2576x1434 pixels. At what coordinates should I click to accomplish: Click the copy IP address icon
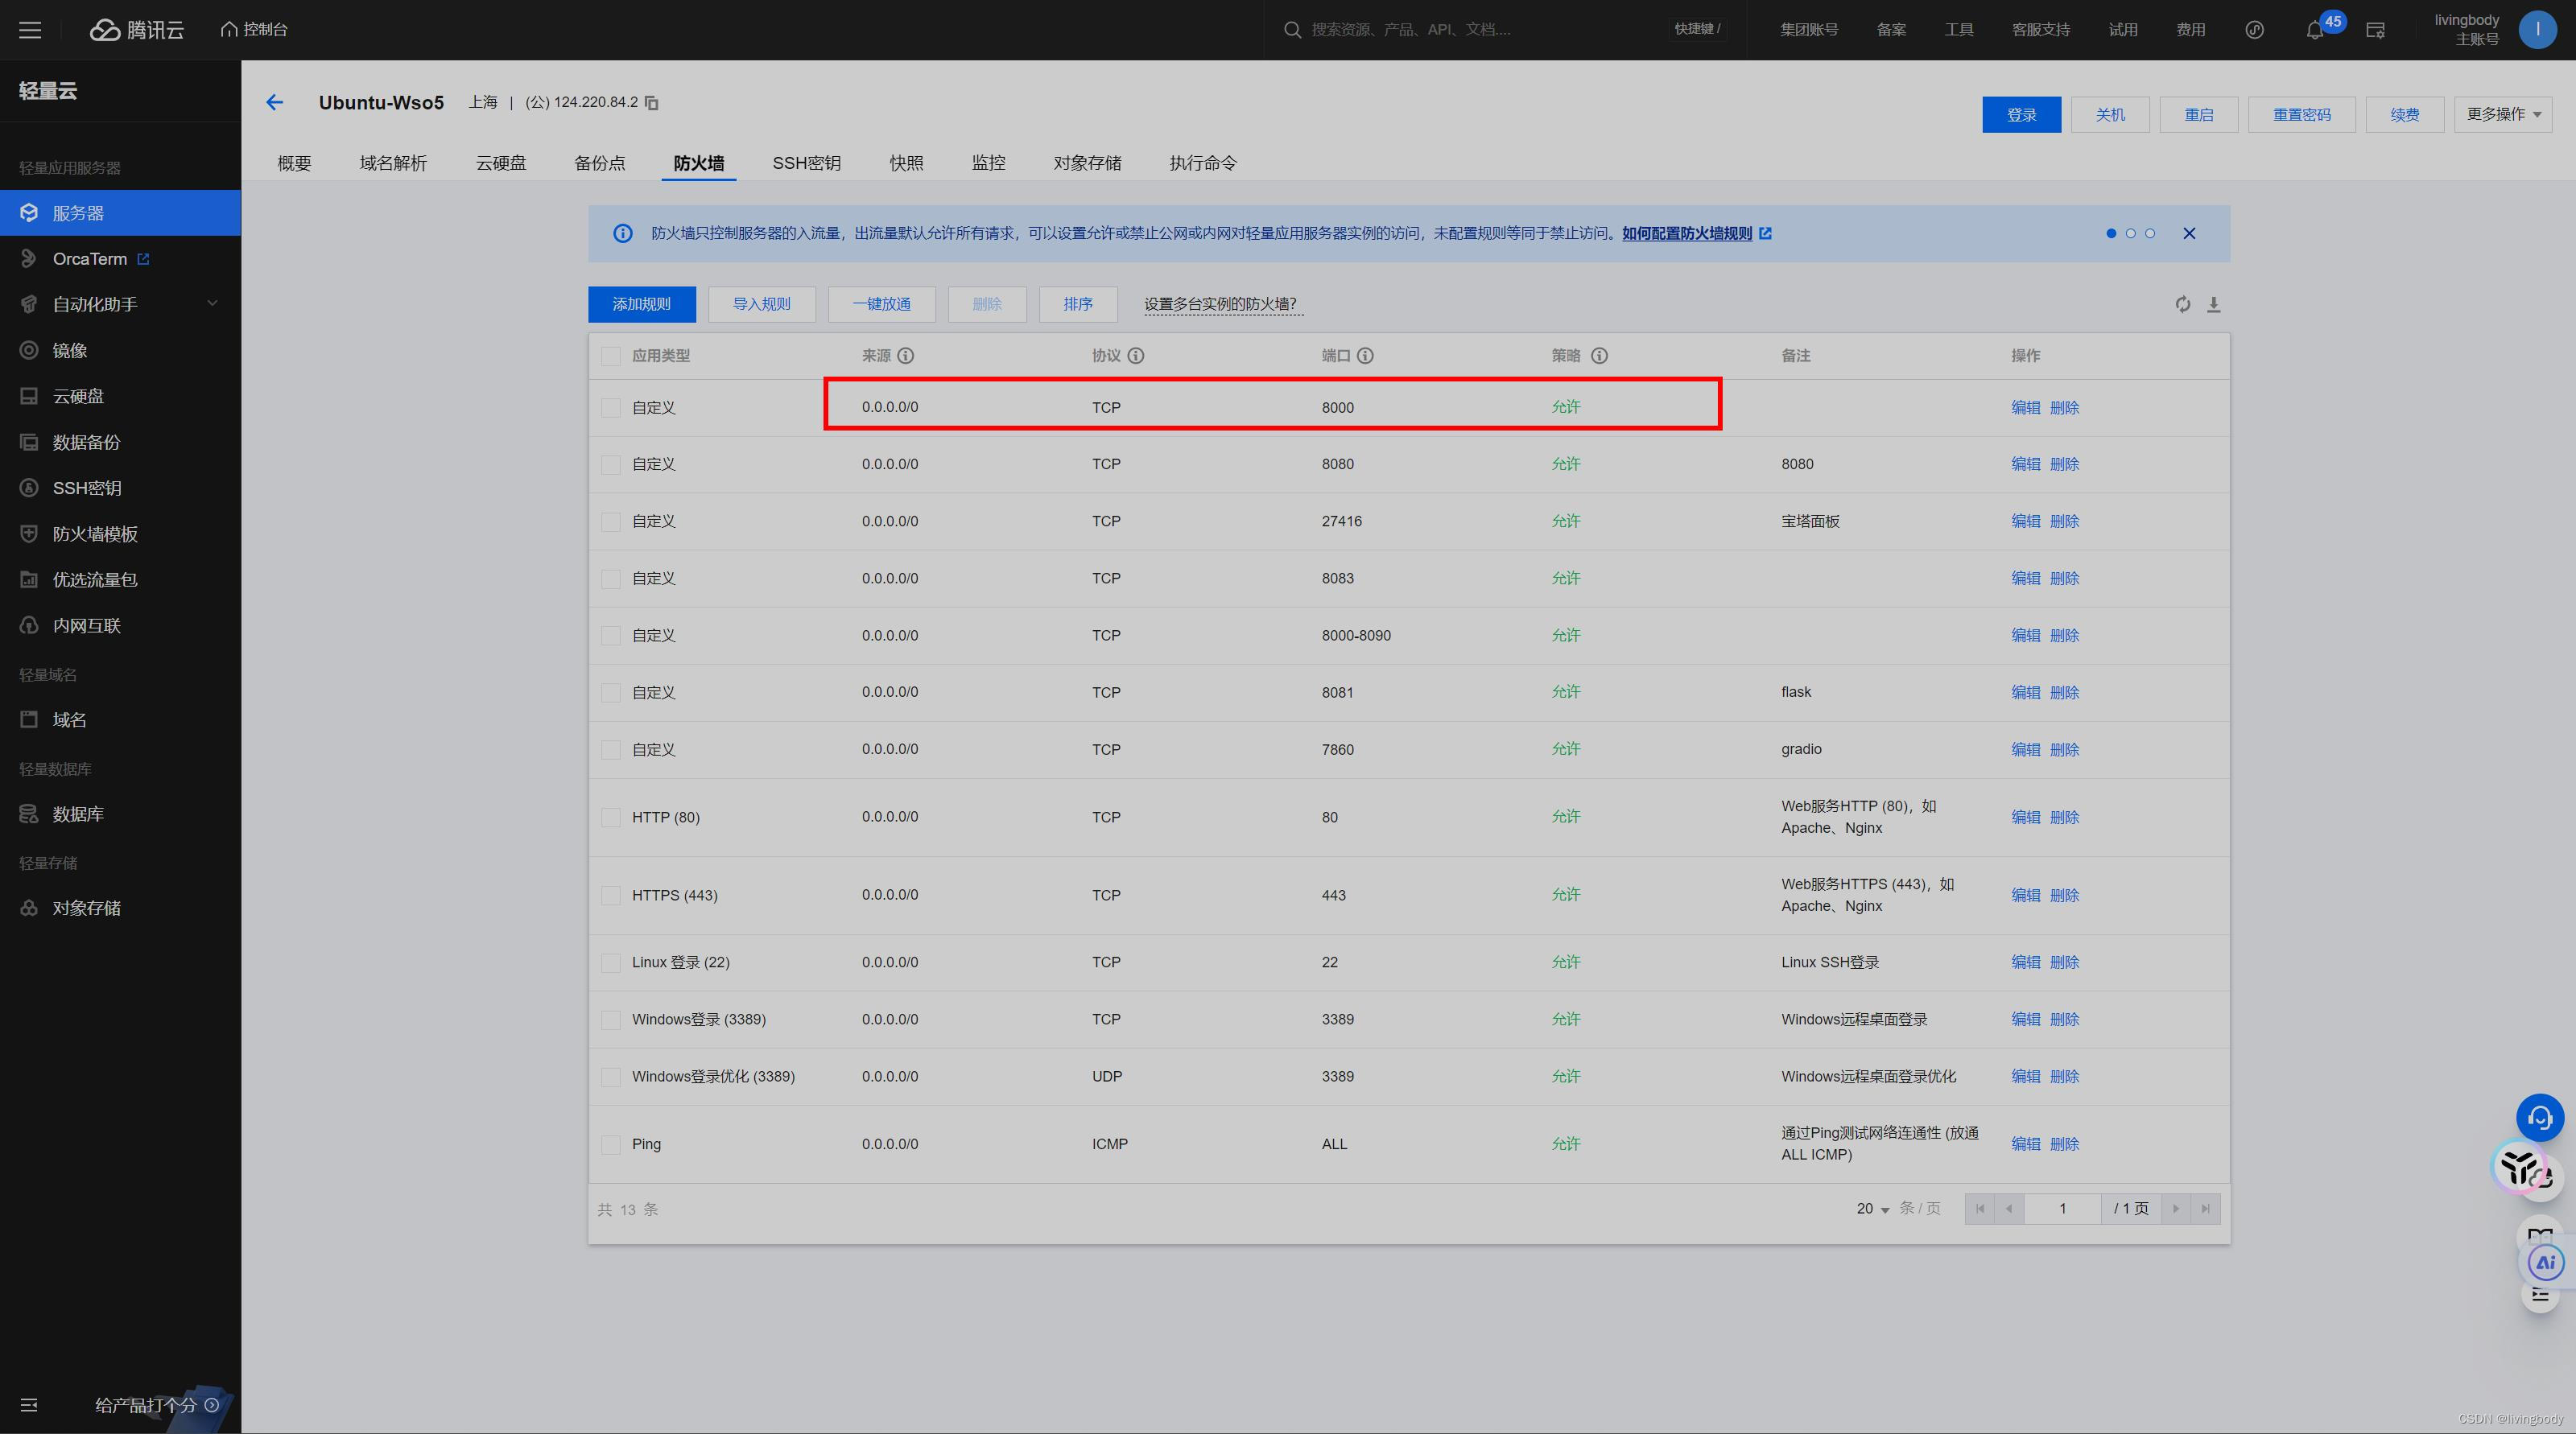652,103
